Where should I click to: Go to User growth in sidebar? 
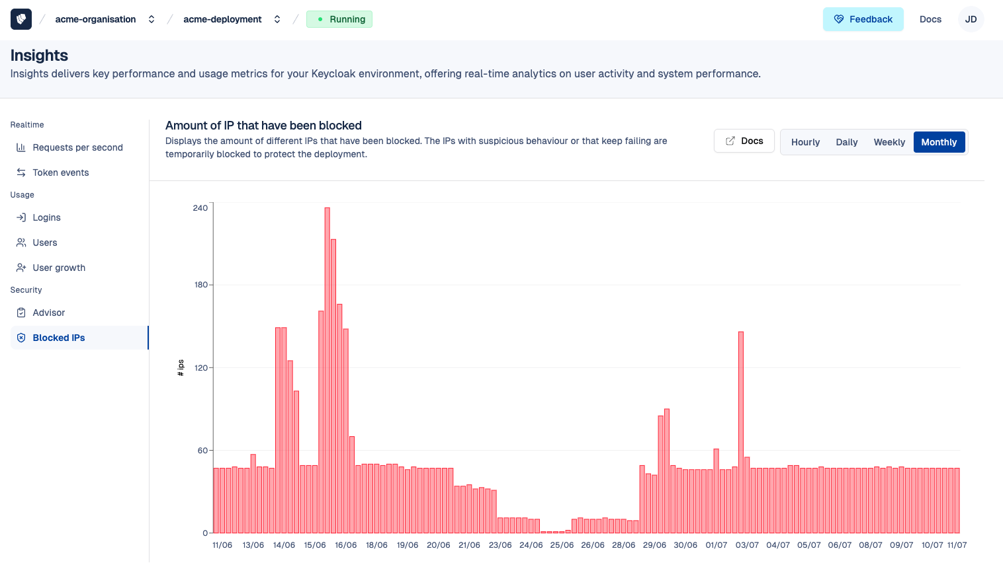coord(59,268)
